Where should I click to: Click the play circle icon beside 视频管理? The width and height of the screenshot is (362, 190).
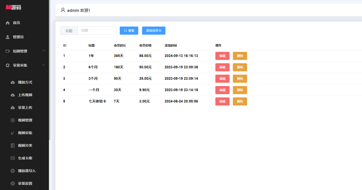click(x=13, y=120)
